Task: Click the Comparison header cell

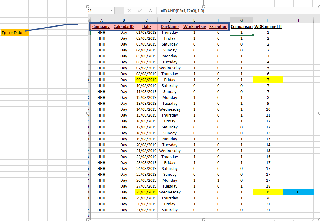Action: (241, 27)
